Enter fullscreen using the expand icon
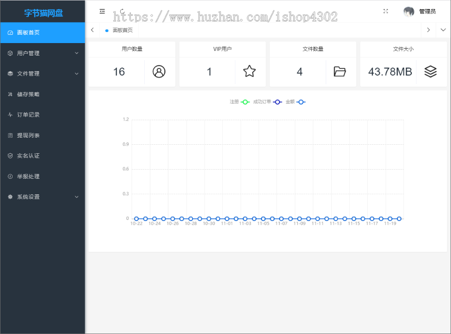The width and height of the screenshot is (451, 334). (x=386, y=11)
